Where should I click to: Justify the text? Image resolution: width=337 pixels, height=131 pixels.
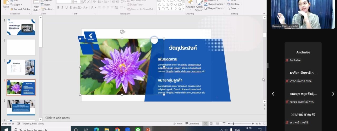[112, 8]
